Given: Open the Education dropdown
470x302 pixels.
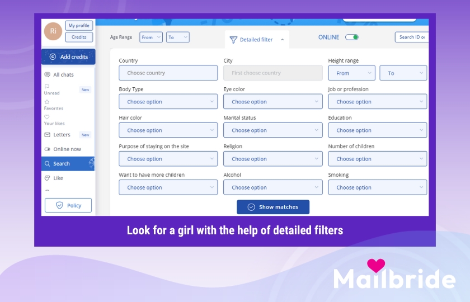Looking at the screenshot, I should 378,130.
